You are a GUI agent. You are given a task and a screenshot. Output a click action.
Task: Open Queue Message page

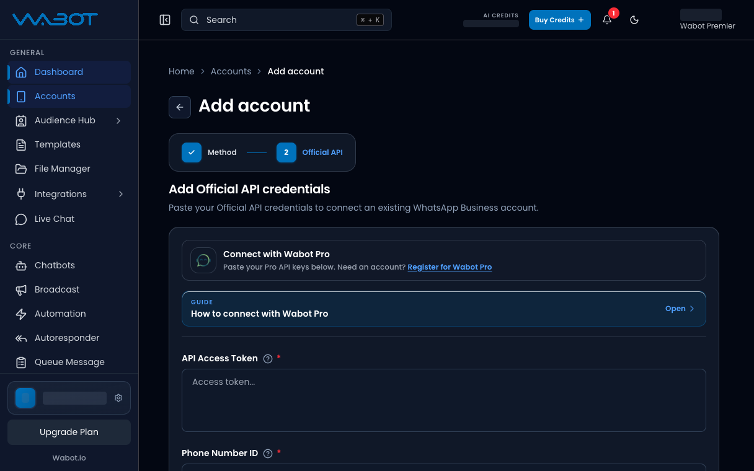point(69,362)
